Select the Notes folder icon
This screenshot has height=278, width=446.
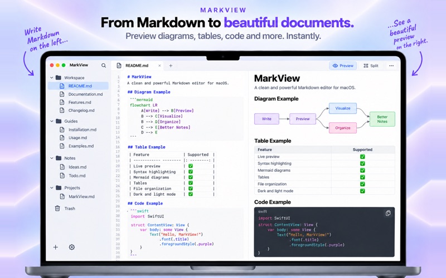click(x=59, y=158)
